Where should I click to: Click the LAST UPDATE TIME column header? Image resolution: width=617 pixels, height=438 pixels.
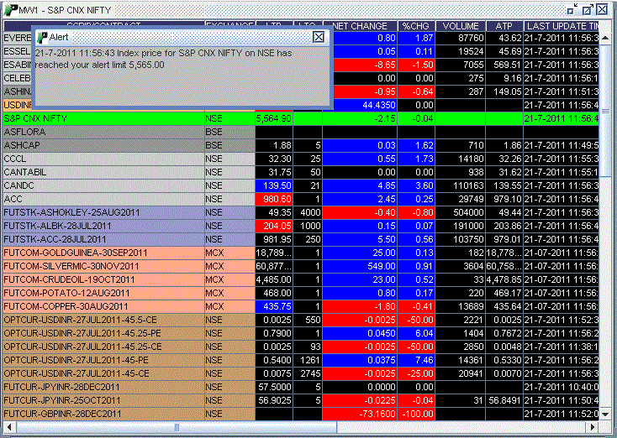(x=562, y=27)
